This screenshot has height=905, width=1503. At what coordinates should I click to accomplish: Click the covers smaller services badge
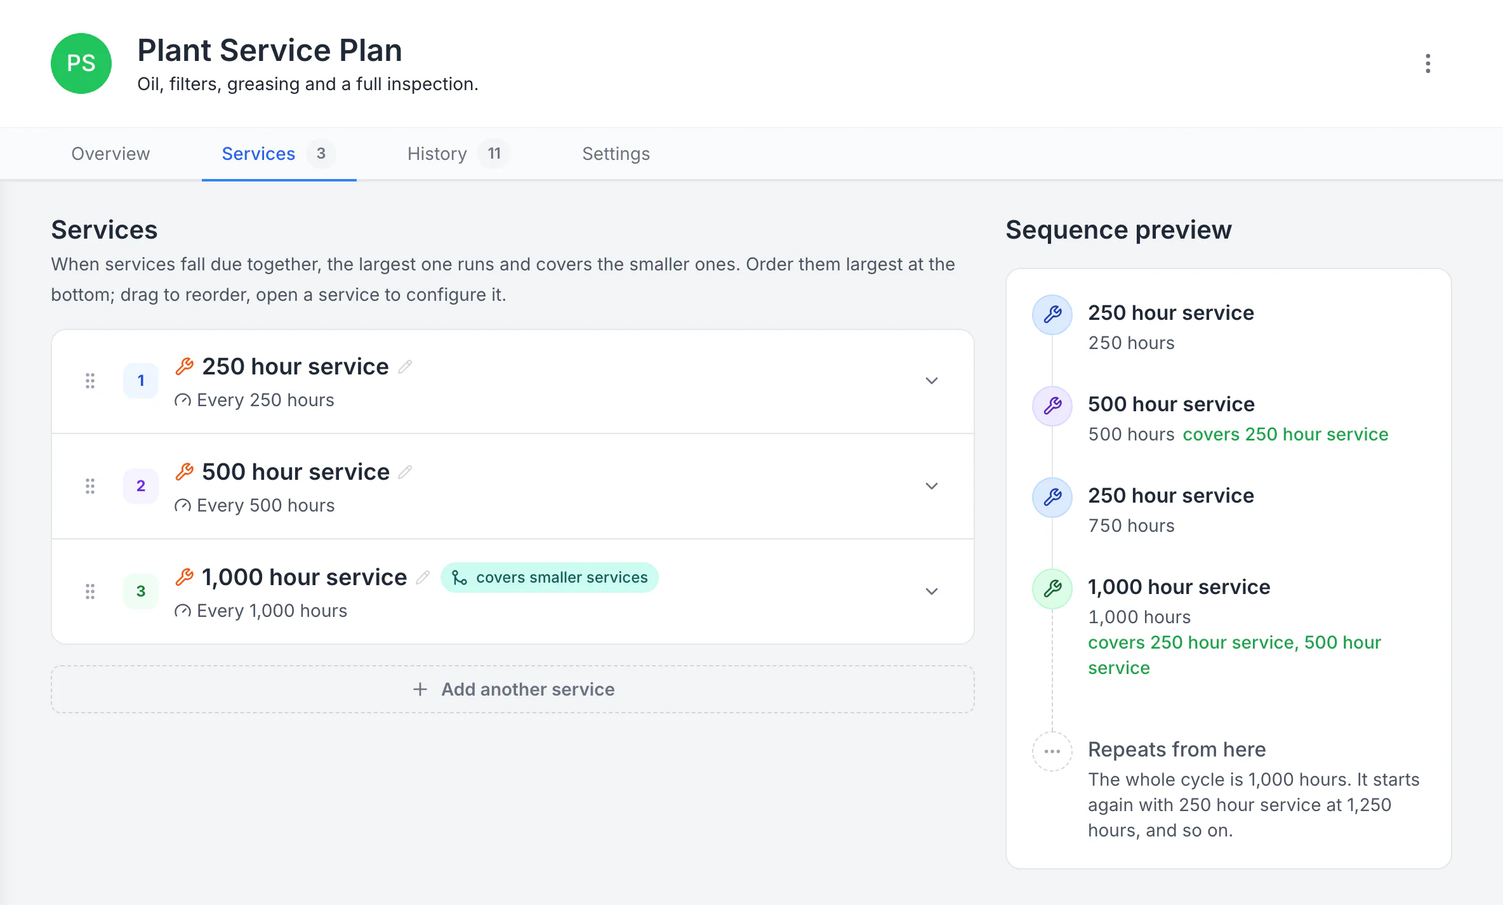pyautogui.click(x=550, y=578)
